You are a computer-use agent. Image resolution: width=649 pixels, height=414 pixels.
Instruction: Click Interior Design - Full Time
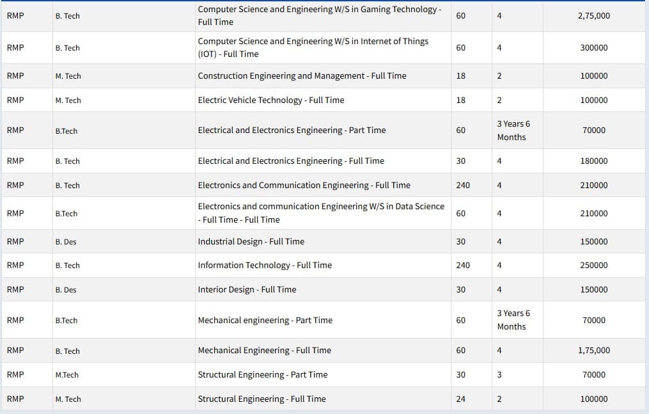247,289
